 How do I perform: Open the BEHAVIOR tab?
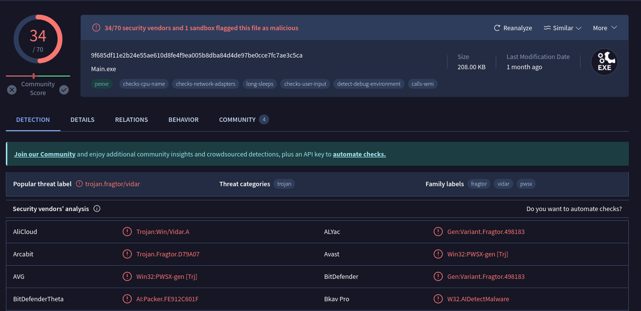183,120
